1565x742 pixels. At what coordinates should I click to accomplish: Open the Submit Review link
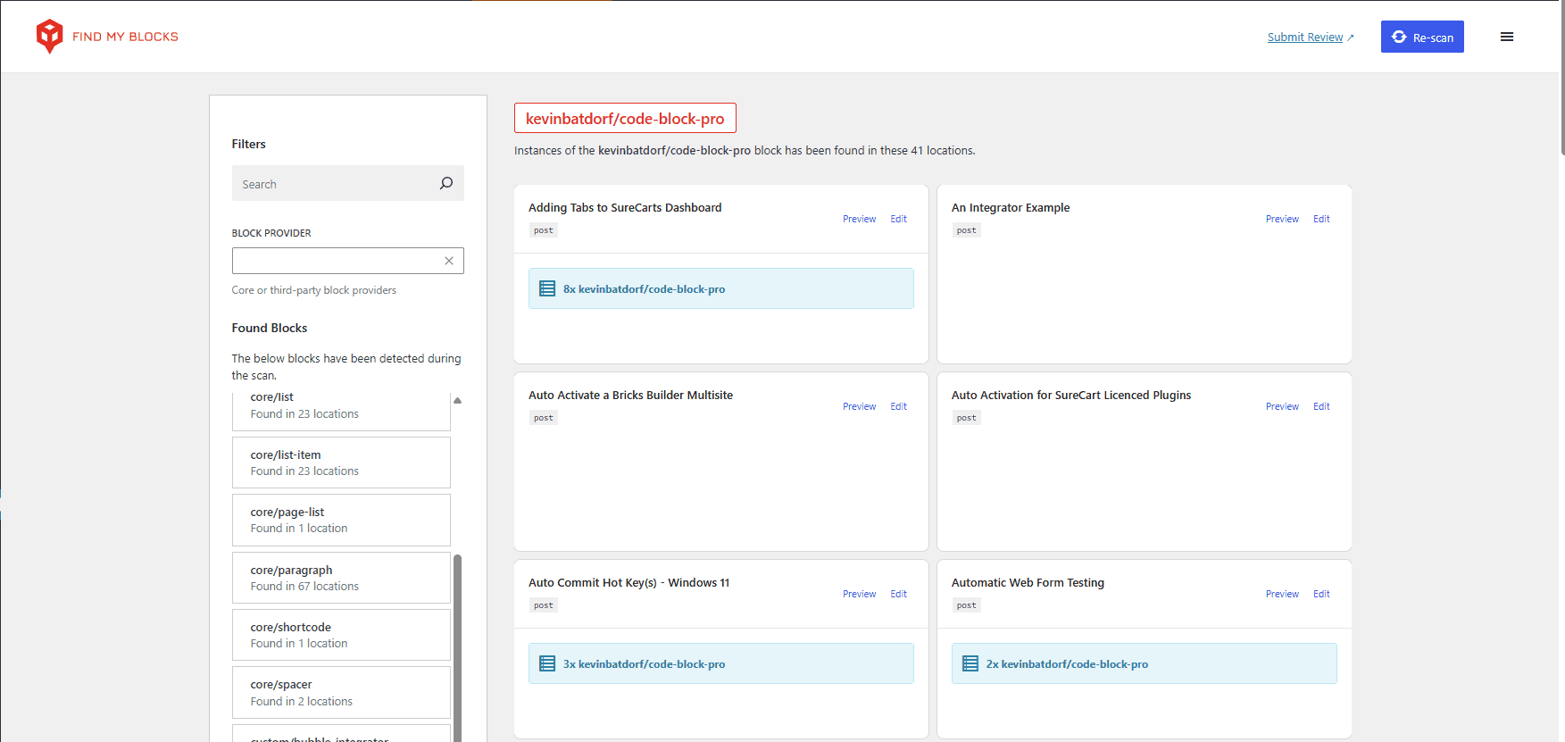1311,37
